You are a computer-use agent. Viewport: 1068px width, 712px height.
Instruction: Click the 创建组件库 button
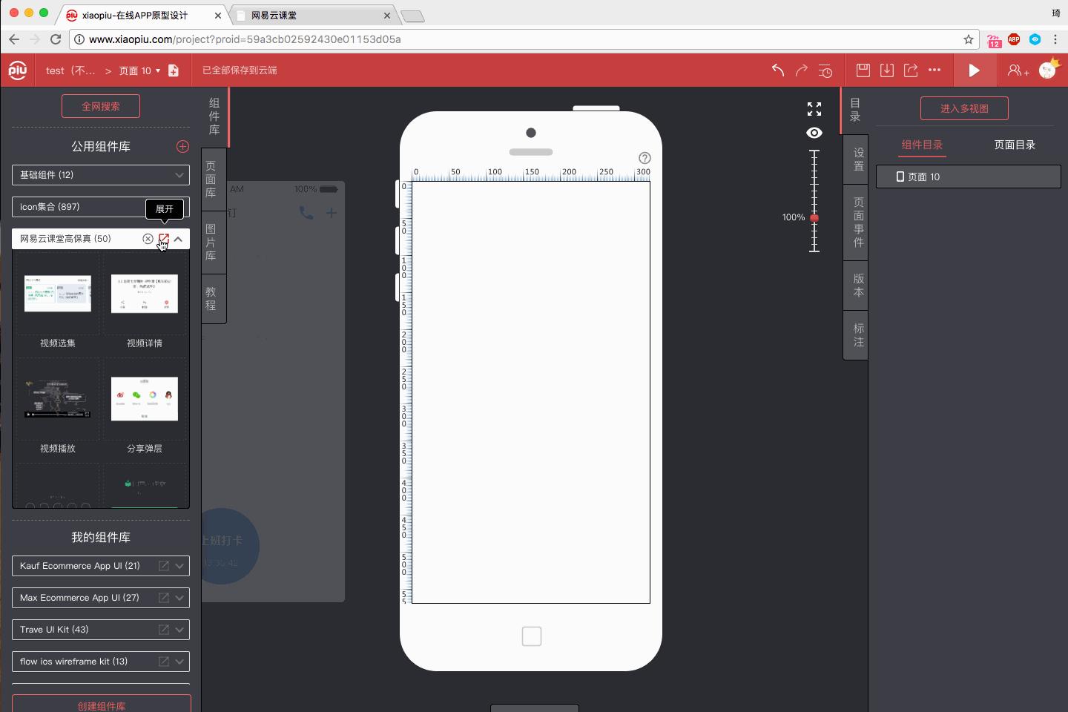pos(102,705)
